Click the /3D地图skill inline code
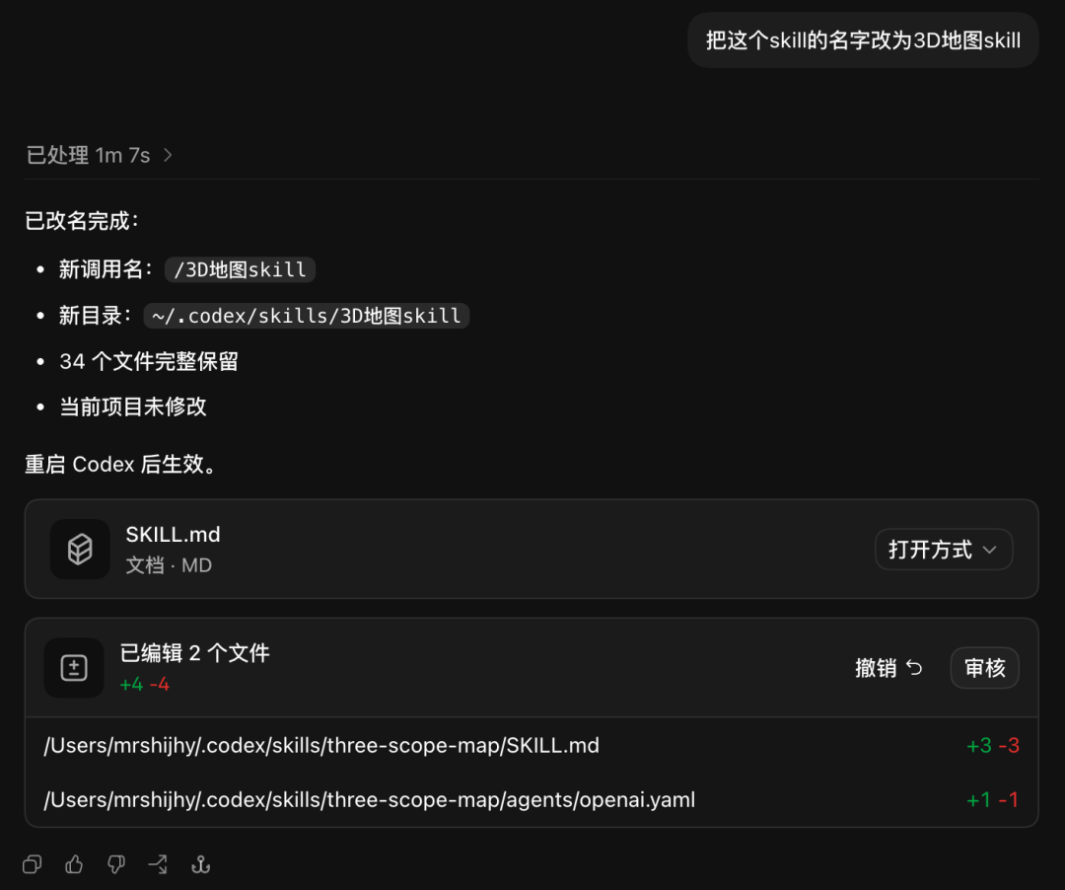1065x890 pixels. 240,269
